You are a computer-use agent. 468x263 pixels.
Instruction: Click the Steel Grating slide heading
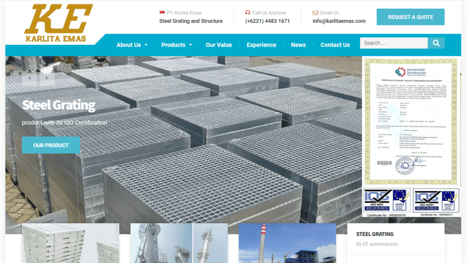(59, 105)
